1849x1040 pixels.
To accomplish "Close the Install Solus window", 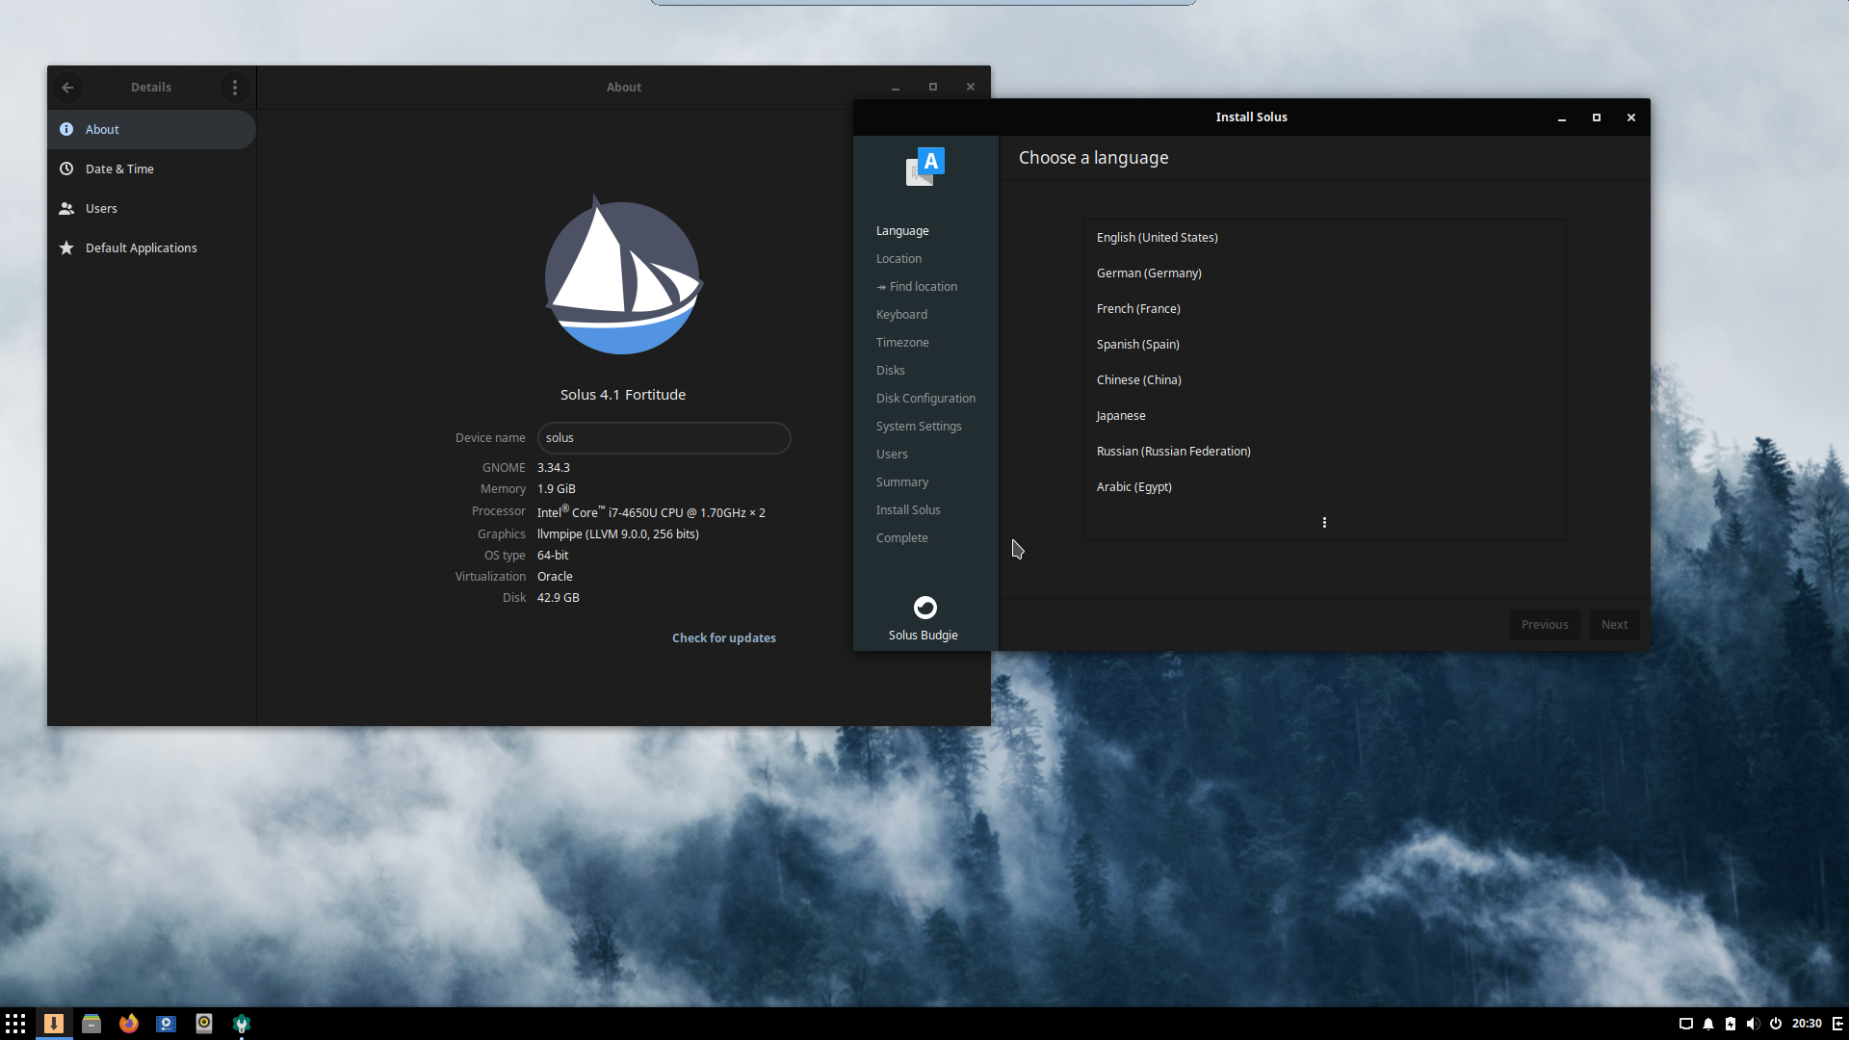I will (1631, 117).
